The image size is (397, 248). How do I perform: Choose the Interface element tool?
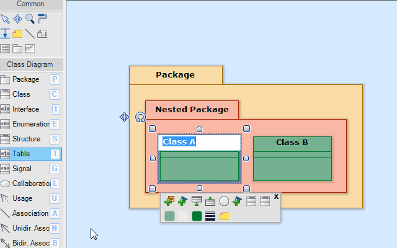30,109
